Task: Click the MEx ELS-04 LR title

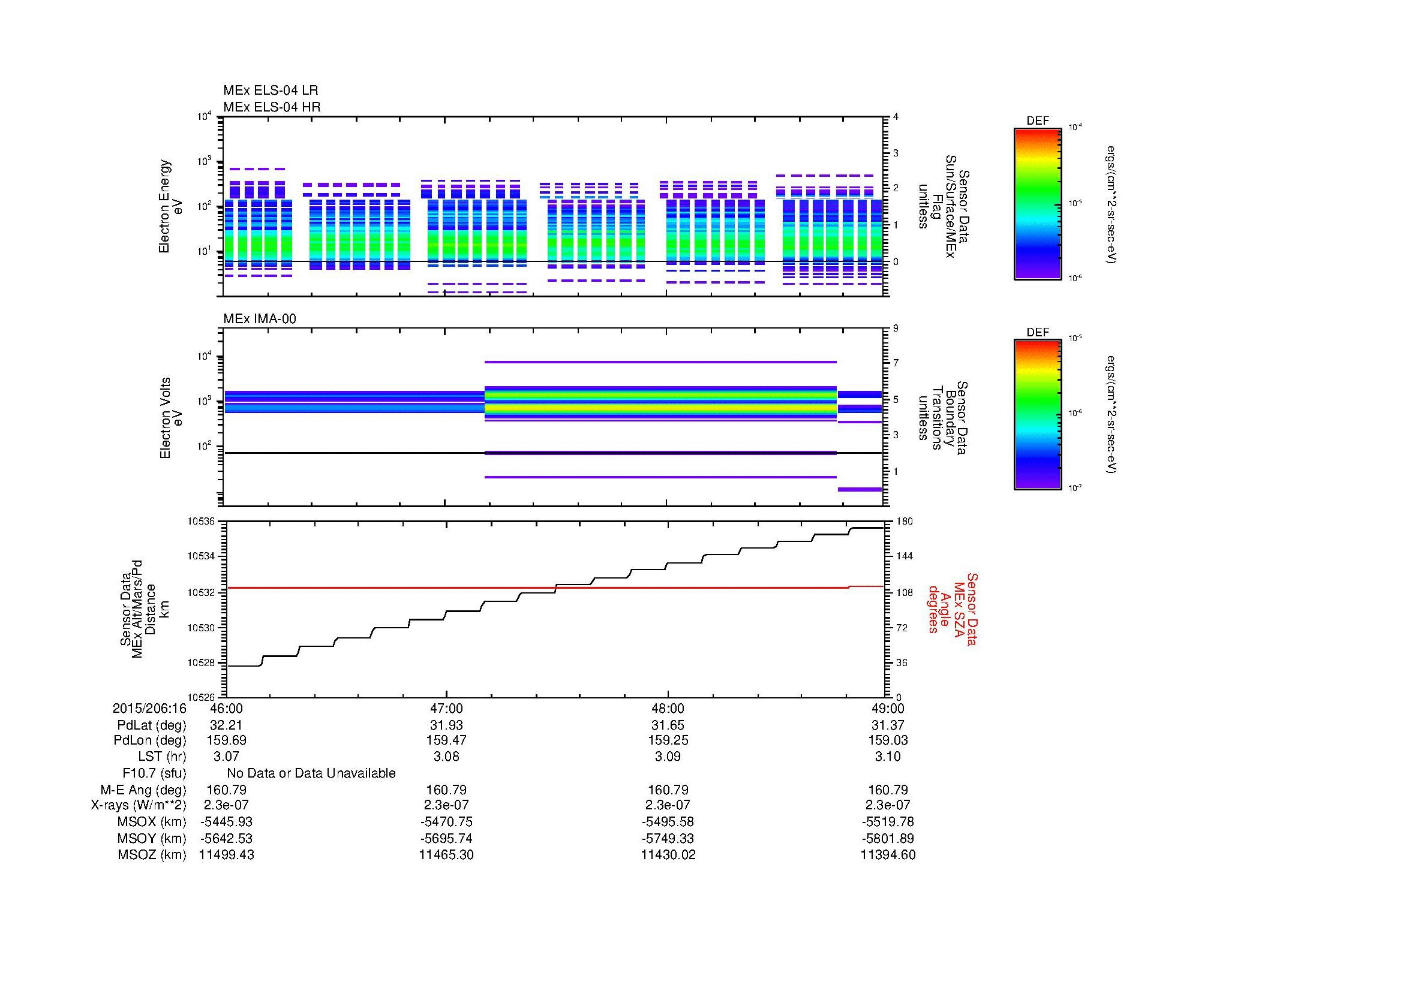Action: click(x=271, y=91)
